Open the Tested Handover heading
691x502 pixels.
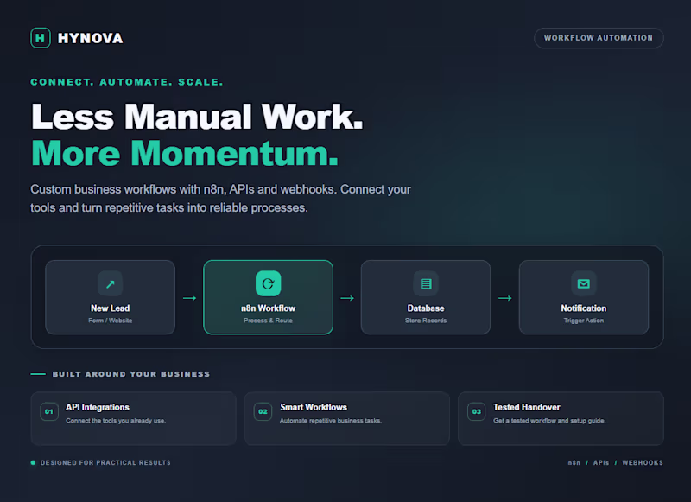coord(527,407)
